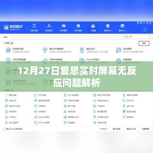Open 转换HEIC图片 converter
Viewport: 153px width, 153px height.
13,106
